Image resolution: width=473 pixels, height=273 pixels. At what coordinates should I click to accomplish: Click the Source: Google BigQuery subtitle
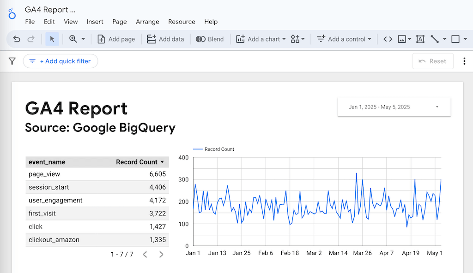pos(100,127)
